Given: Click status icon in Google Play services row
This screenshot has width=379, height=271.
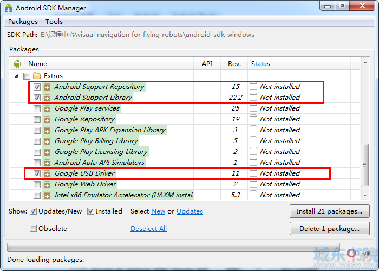Looking at the screenshot, I should (x=253, y=108).
